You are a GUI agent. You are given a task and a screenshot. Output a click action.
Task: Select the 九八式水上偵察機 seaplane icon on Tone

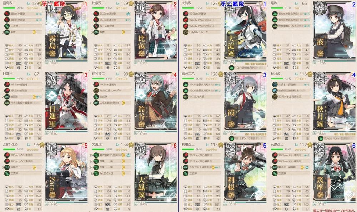[186, 167]
